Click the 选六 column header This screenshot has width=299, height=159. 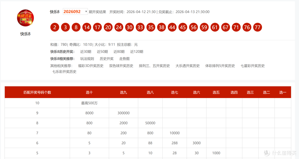(196, 92)
